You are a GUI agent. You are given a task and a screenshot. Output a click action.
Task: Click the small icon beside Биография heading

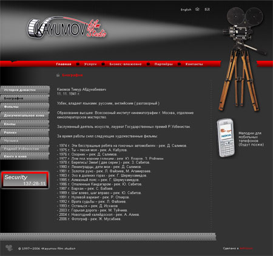(58, 75)
